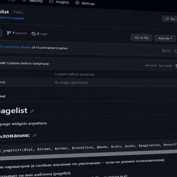The image size is (177, 177).
Task: Open the commits ahead link
Action: point(15,47)
